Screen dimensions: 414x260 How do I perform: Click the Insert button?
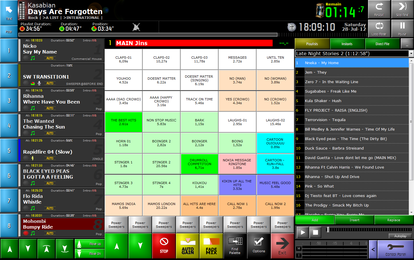(354, 220)
